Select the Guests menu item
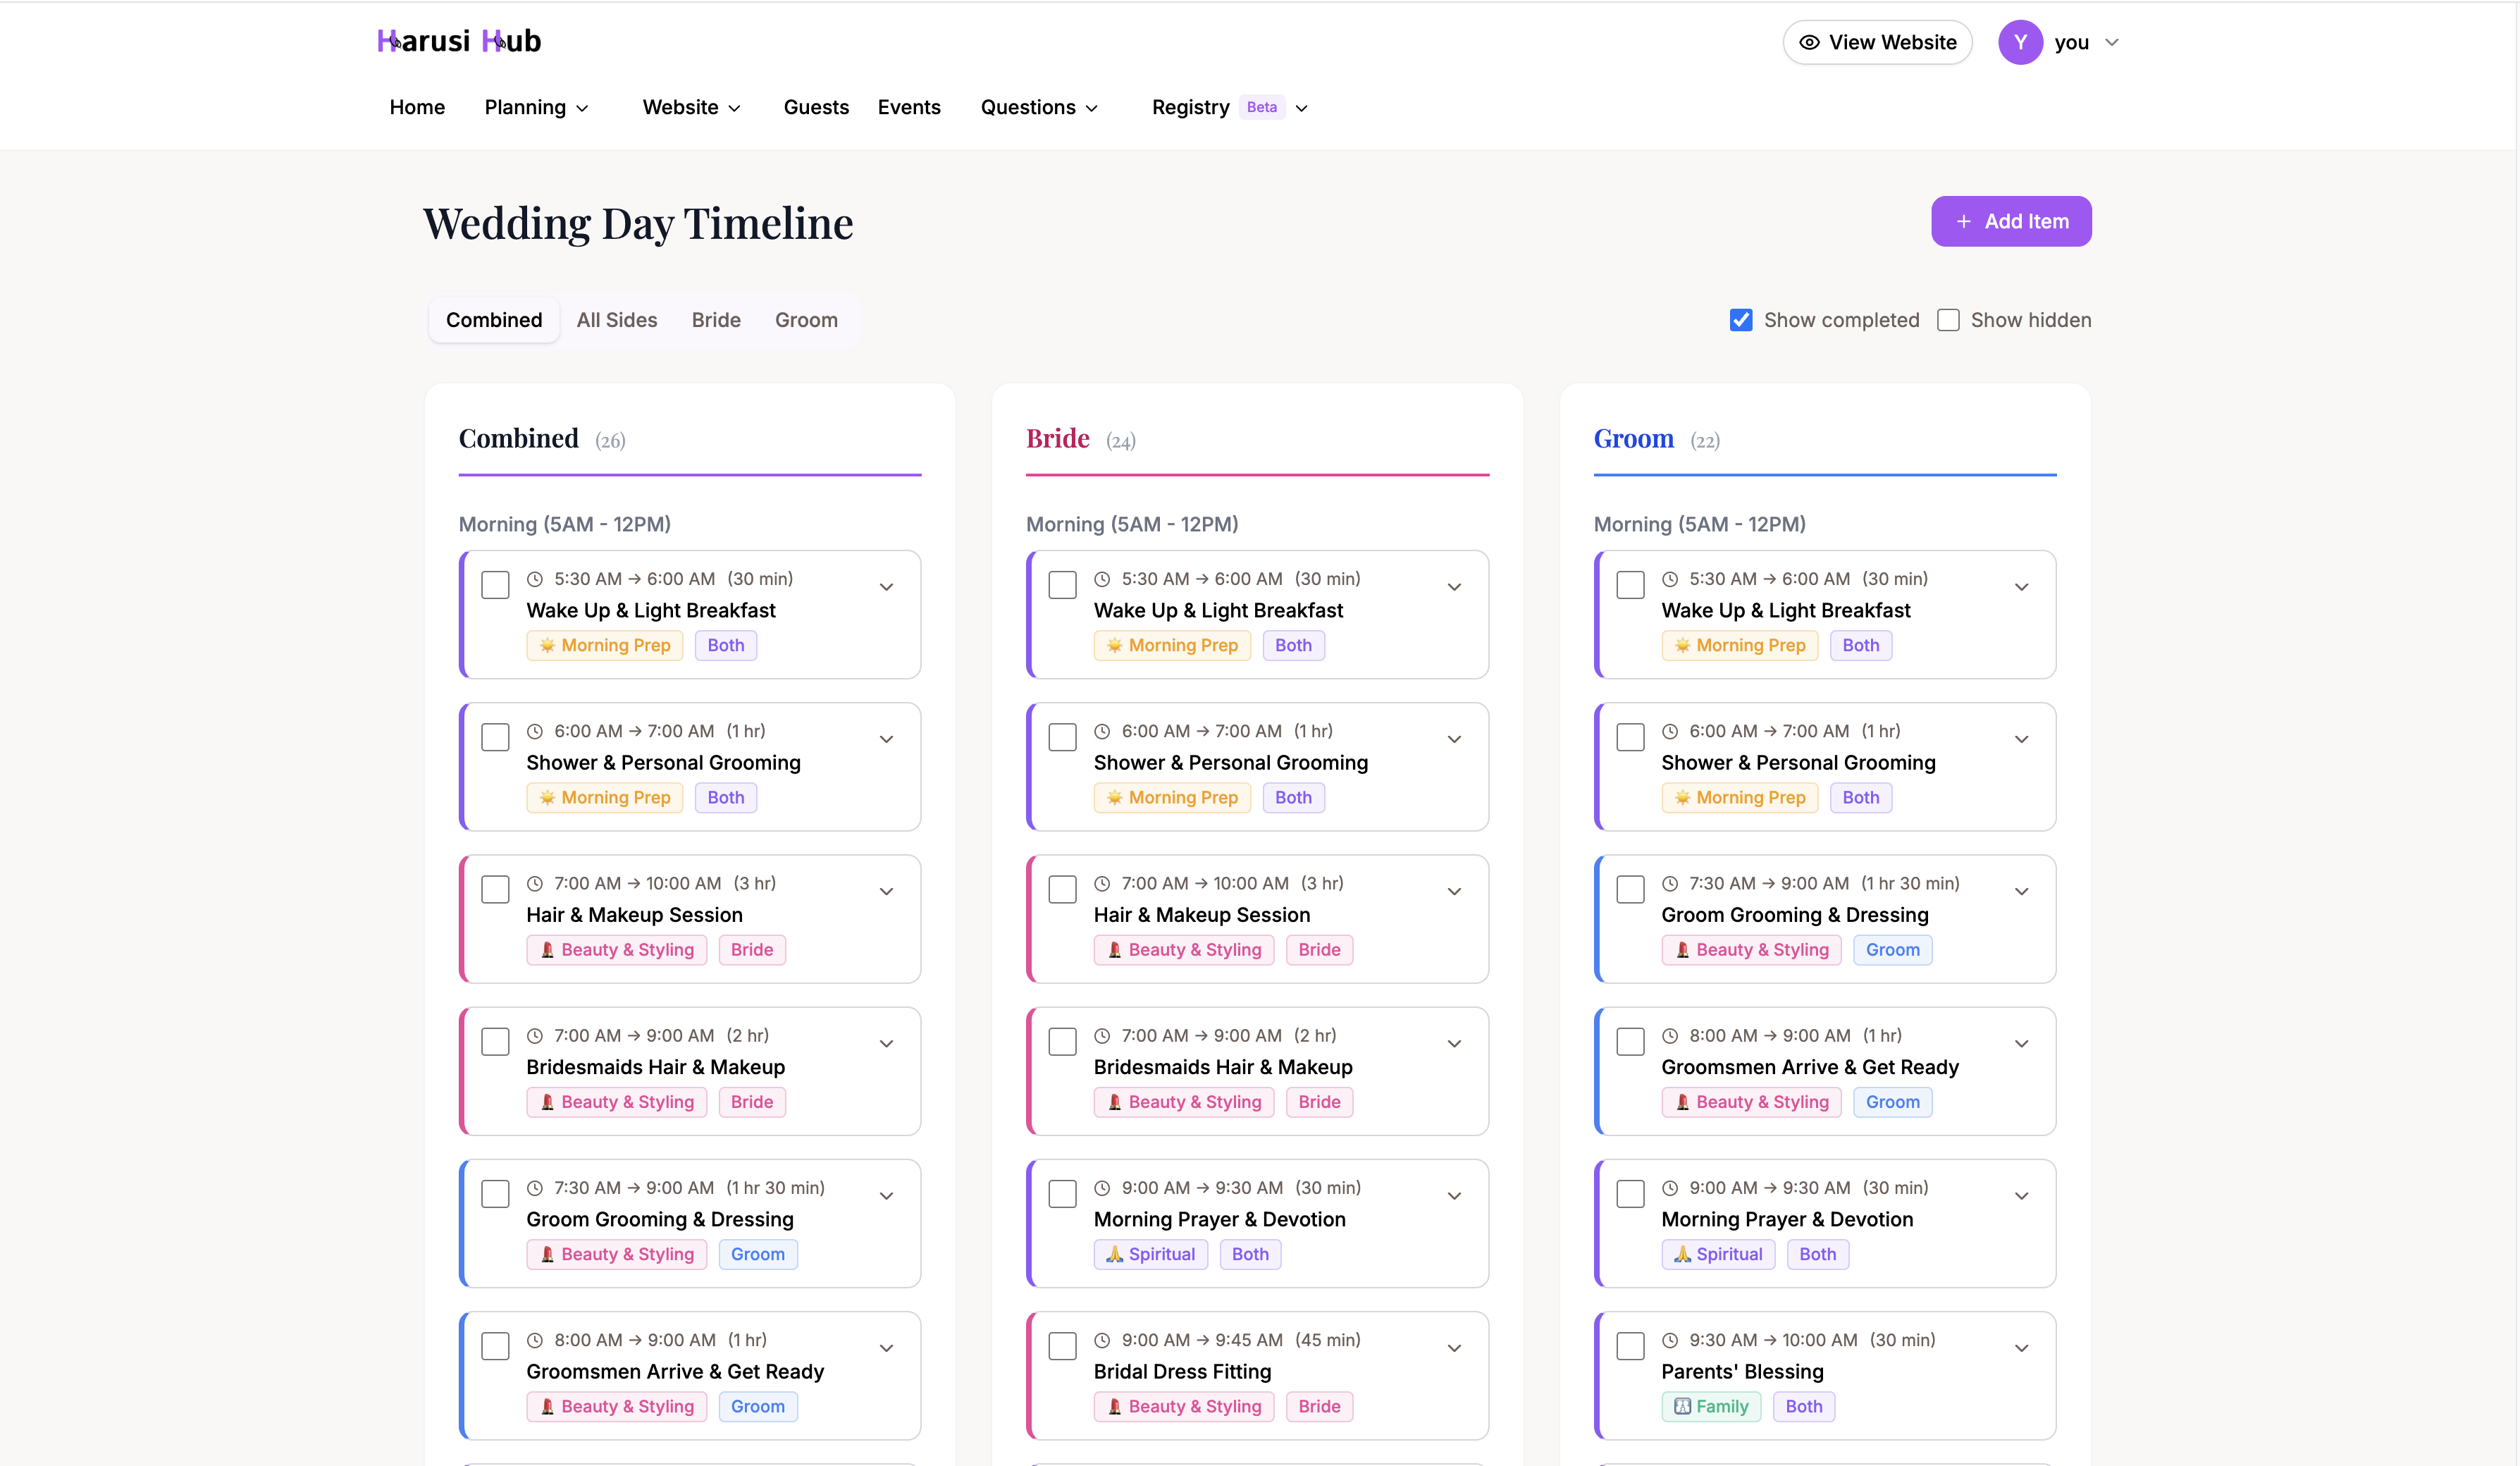The height and width of the screenshot is (1466, 2520). (x=816, y=107)
